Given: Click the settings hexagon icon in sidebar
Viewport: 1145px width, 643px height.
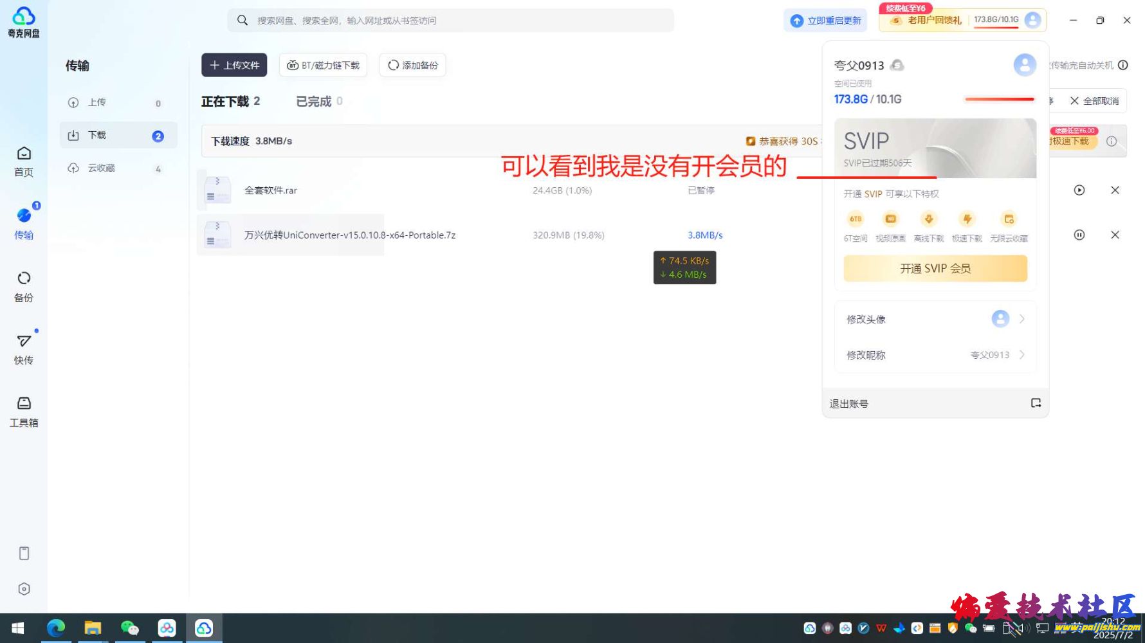Looking at the screenshot, I should pyautogui.click(x=24, y=589).
